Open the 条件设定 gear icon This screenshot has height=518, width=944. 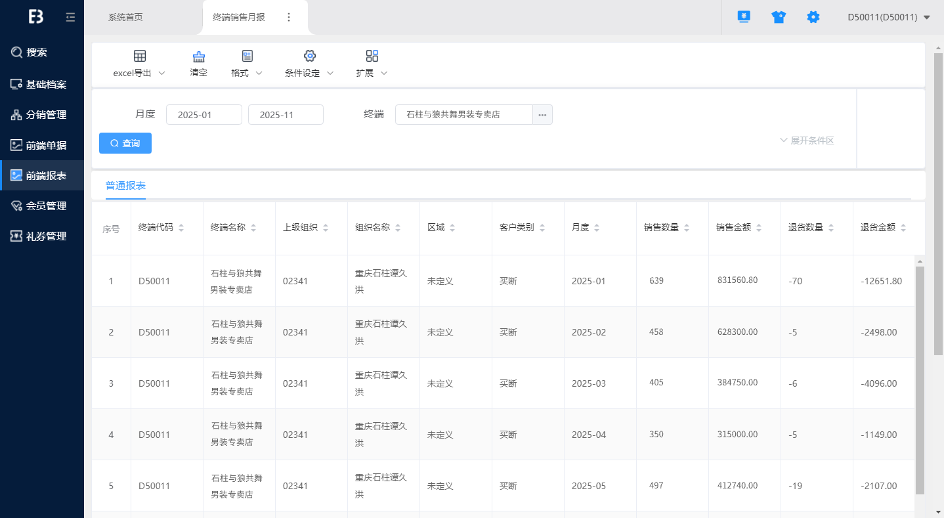(x=310, y=56)
